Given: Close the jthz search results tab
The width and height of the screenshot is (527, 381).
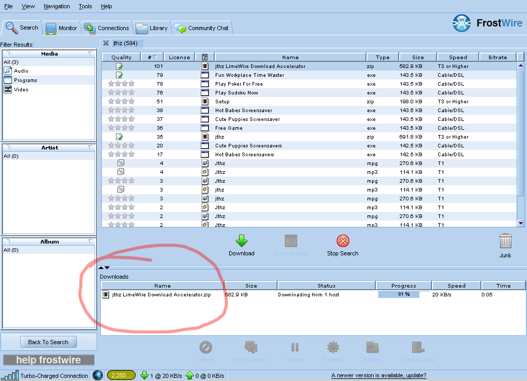Looking at the screenshot, I should click(x=106, y=43).
